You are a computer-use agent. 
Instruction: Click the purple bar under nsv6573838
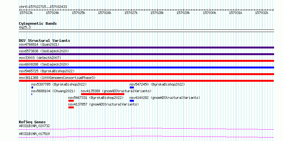click(146, 54)
